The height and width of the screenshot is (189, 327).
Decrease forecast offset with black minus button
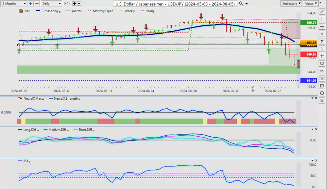79,4
